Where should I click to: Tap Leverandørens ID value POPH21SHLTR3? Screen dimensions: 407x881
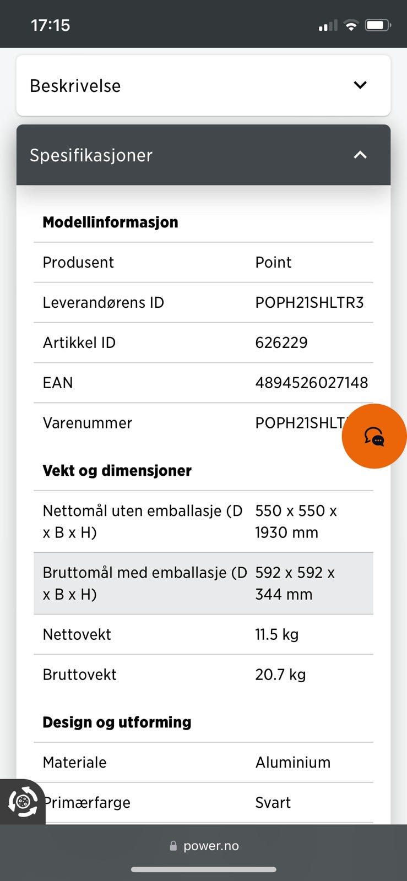click(310, 302)
